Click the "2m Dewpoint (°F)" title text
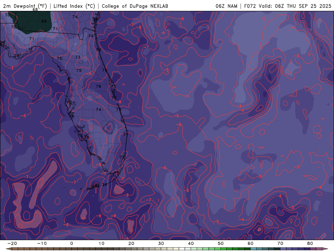This screenshot has height=251, width=334. point(25,6)
